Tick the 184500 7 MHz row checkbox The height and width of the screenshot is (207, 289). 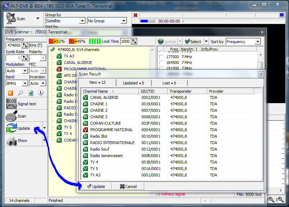point(161,63)
